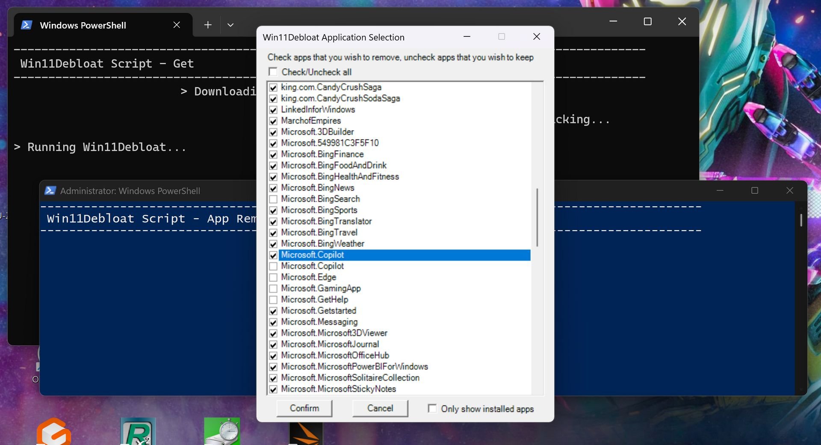Uncheck the king.com.CandyCrushSaga checkbox
The width and height of the screenshot is (821, 445).
pyautogui.click(x=273, y=88)
